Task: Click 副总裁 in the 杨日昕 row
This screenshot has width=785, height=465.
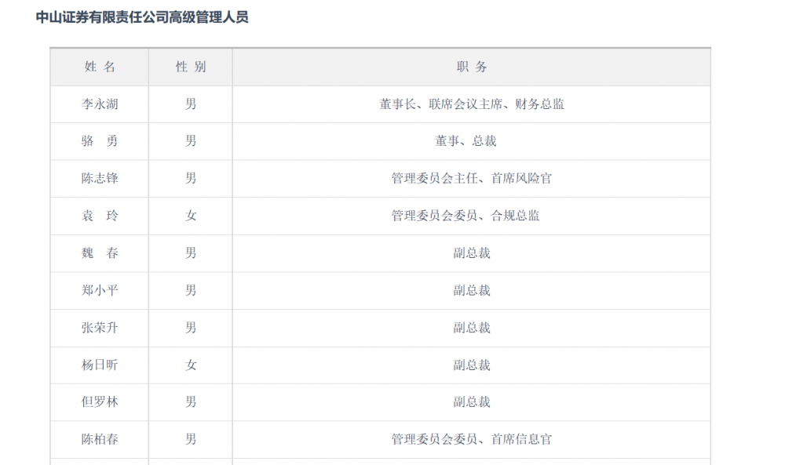Action: click(x=472, y=365)
